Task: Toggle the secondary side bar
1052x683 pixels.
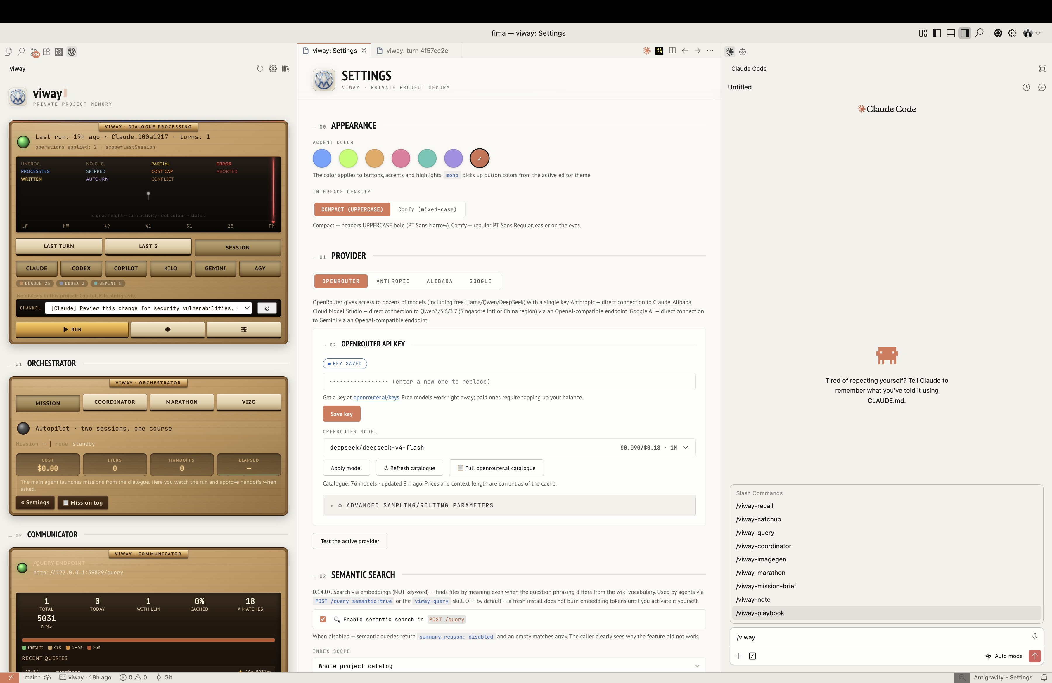Action: click(965, 33)
